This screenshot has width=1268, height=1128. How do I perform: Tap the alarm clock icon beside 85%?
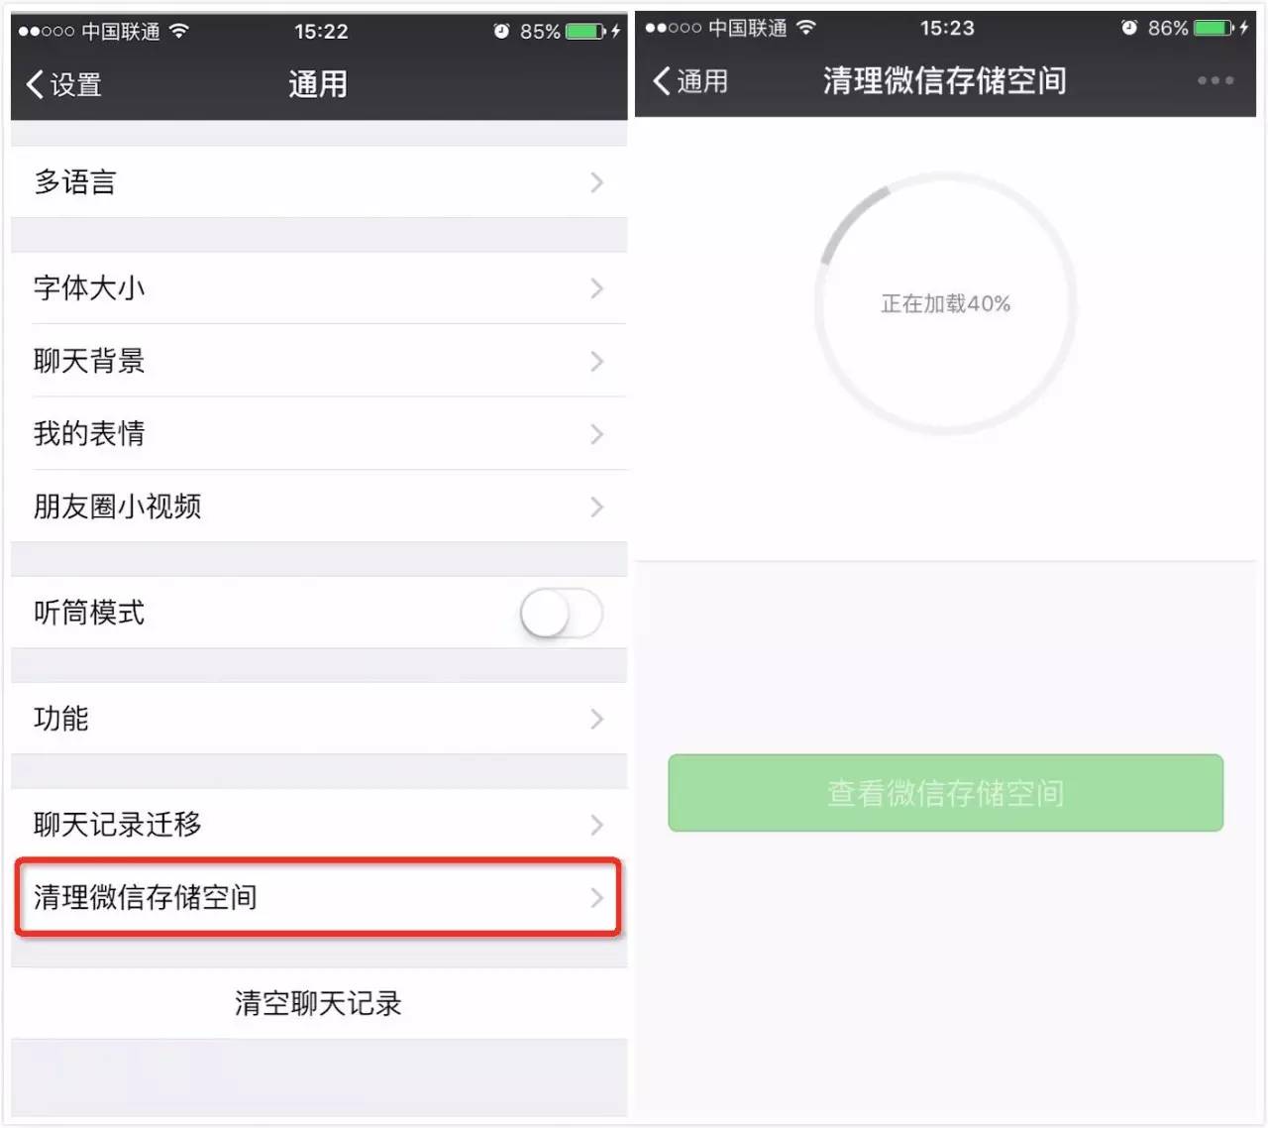click(x=501, y=31)
